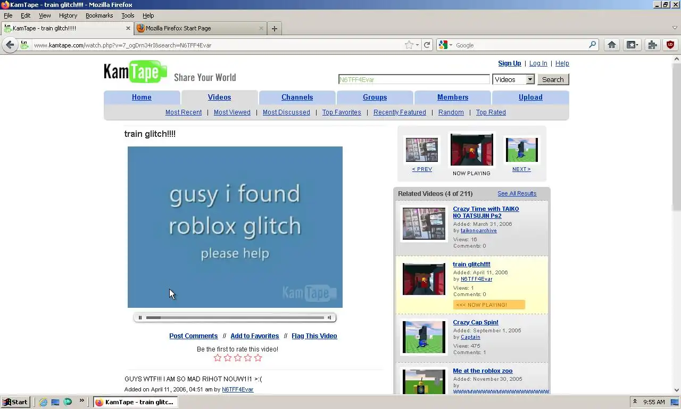The width and height of the screenshot is (681, 409).
Task: Click the browser Back arrow button
Action: click(x=10, y=45)
